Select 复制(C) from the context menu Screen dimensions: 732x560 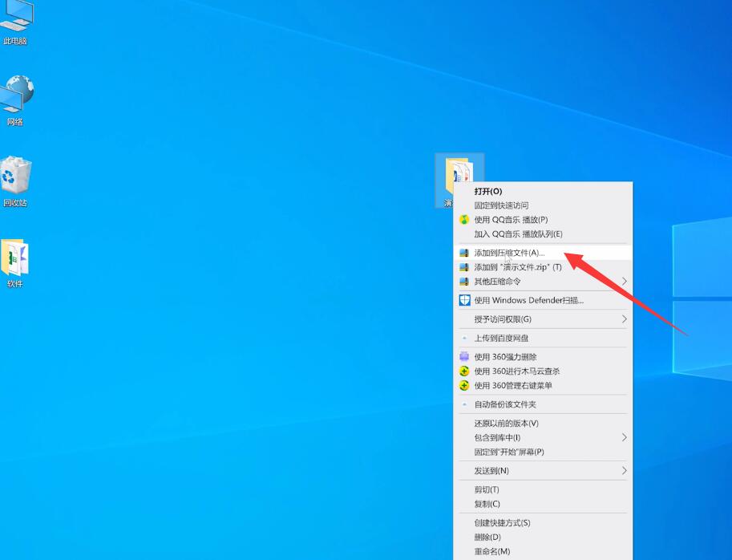point(487,504)
